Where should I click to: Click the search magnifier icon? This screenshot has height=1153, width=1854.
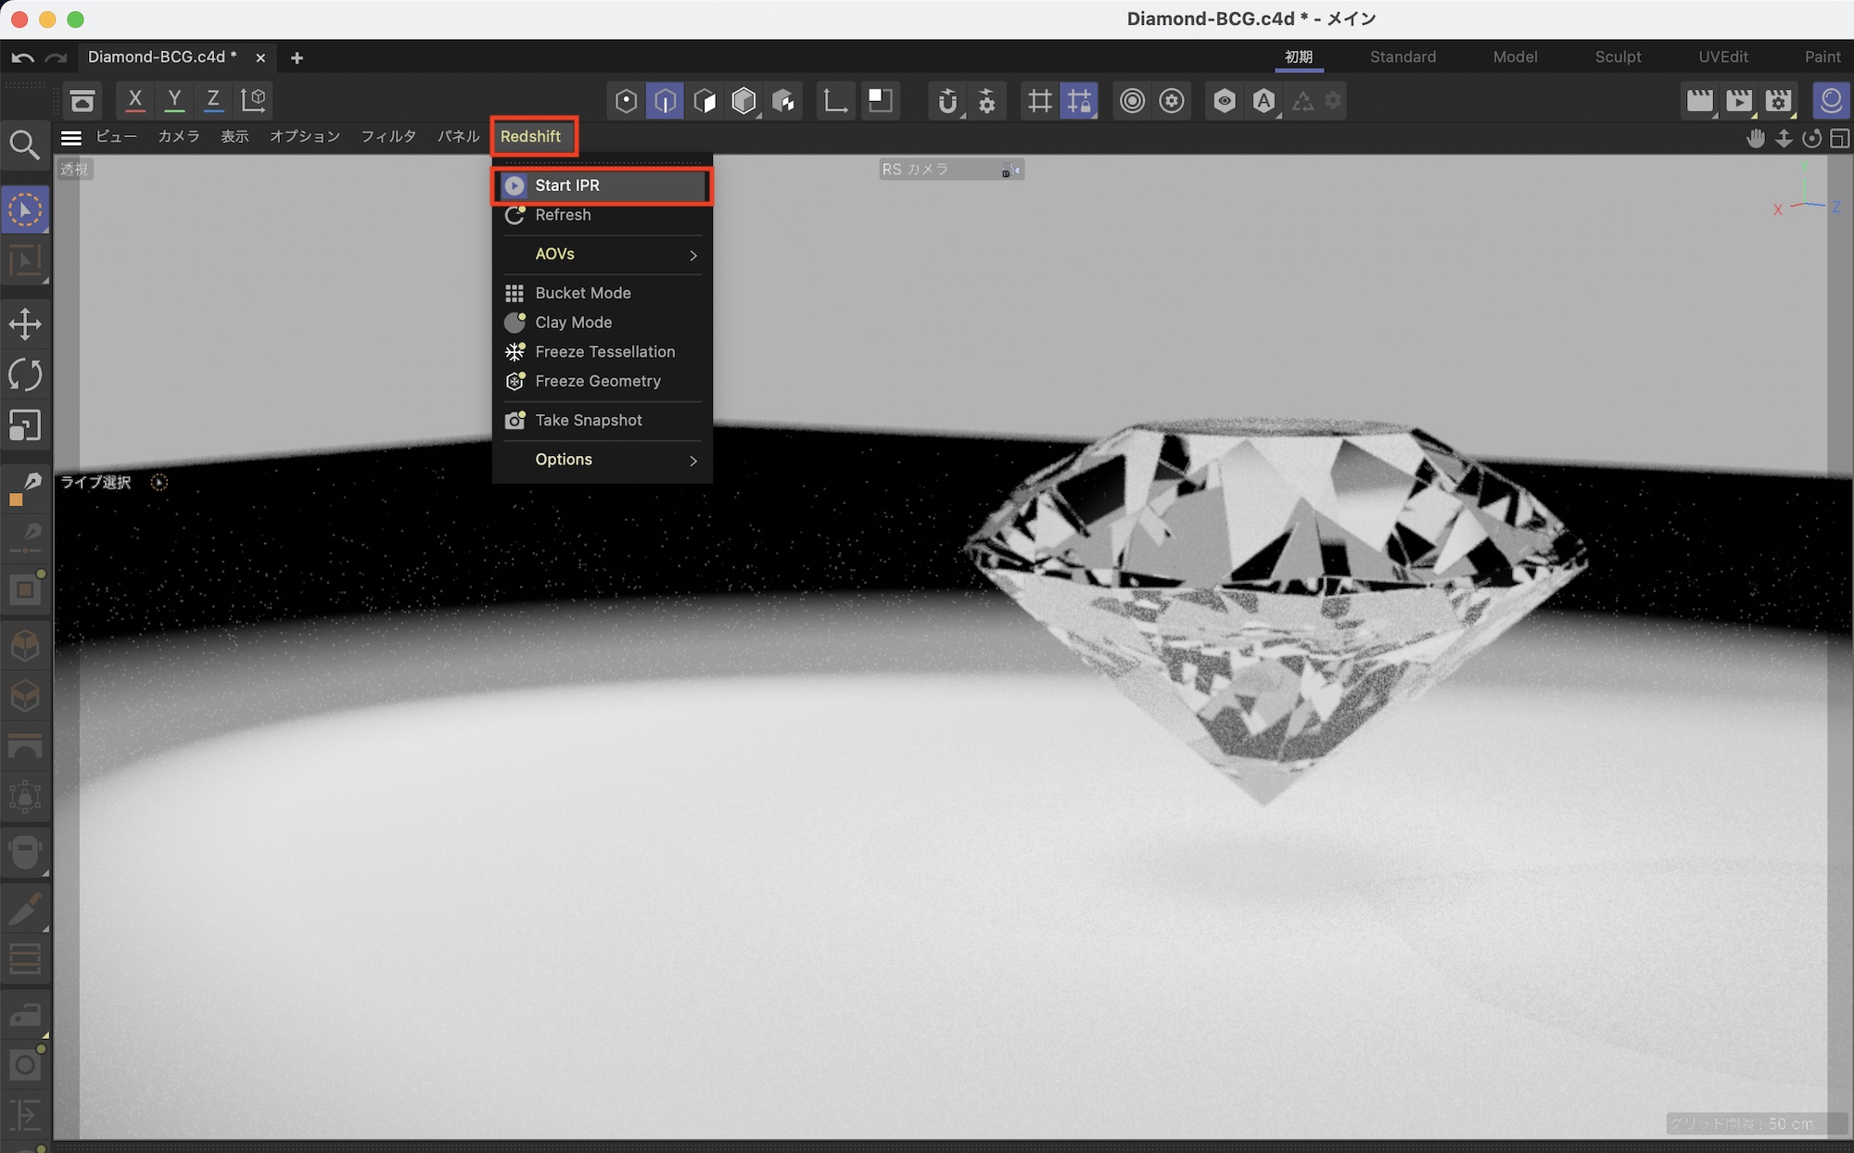coord(24,145)
